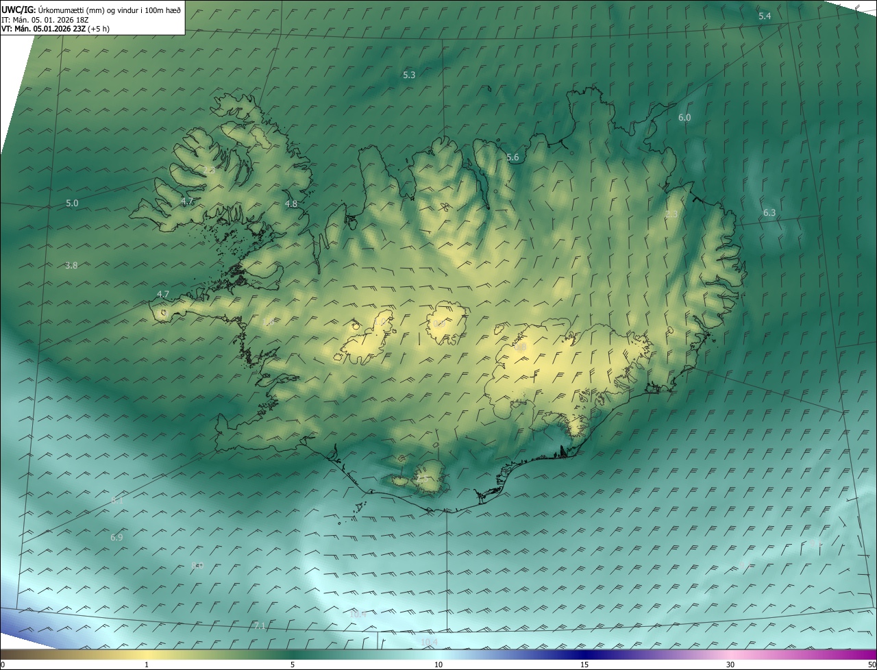Click the 5.0 value label
877x670 pixels.
pos(72,203)
